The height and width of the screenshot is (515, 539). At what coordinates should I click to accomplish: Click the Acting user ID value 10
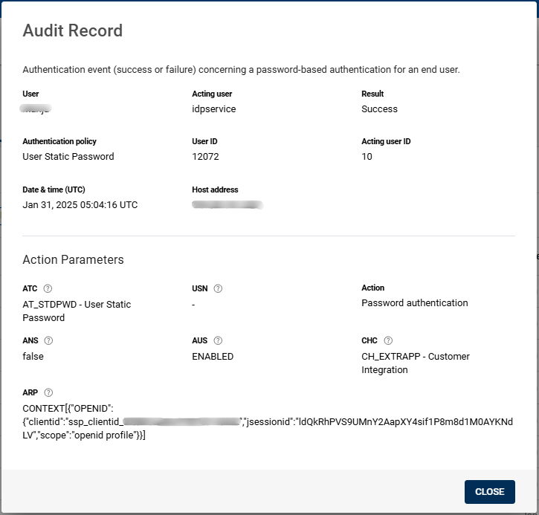[367, 157]
